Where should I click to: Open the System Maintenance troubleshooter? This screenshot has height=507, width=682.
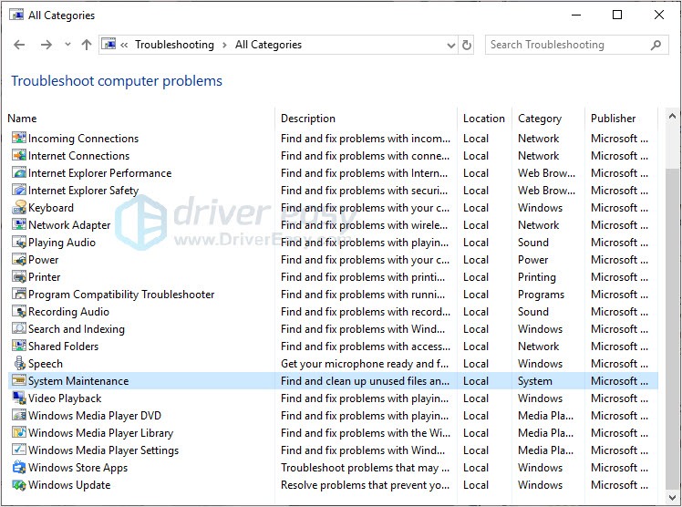click(78, 381)
